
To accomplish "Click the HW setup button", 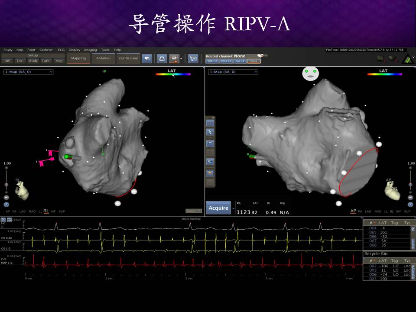I will tap(7, 61).
